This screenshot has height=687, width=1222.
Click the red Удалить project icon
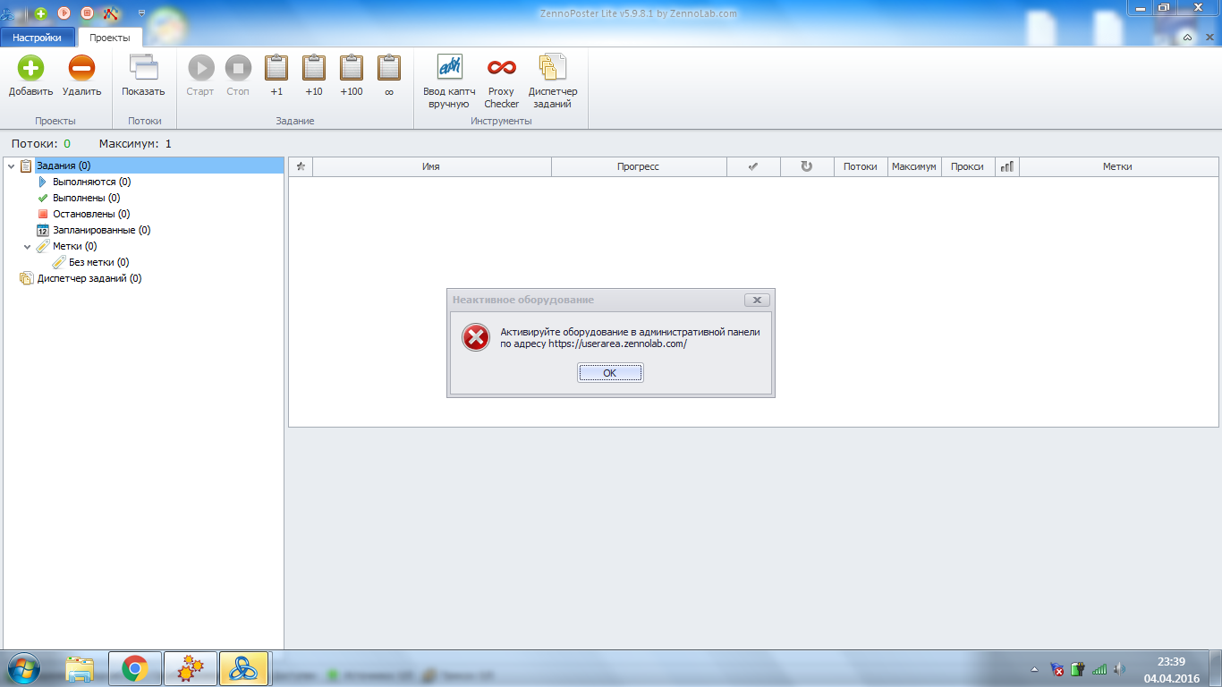(81, 68)
